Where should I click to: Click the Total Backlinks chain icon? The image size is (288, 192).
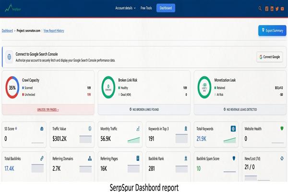42,158
